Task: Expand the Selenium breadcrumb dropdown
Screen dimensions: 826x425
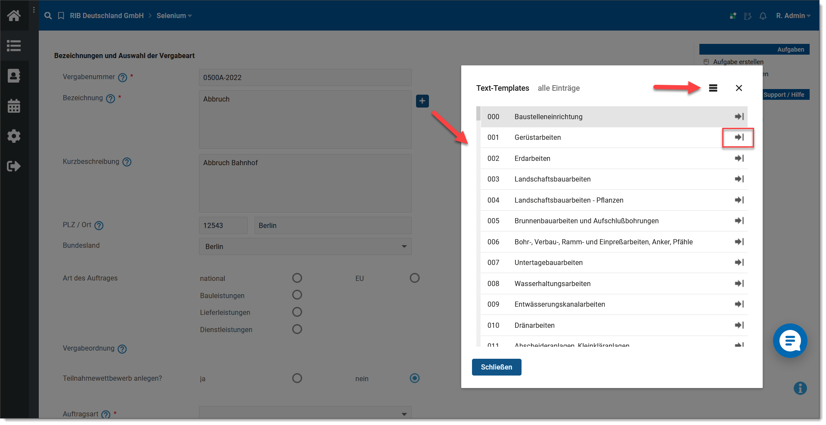Action: [174, 15]
